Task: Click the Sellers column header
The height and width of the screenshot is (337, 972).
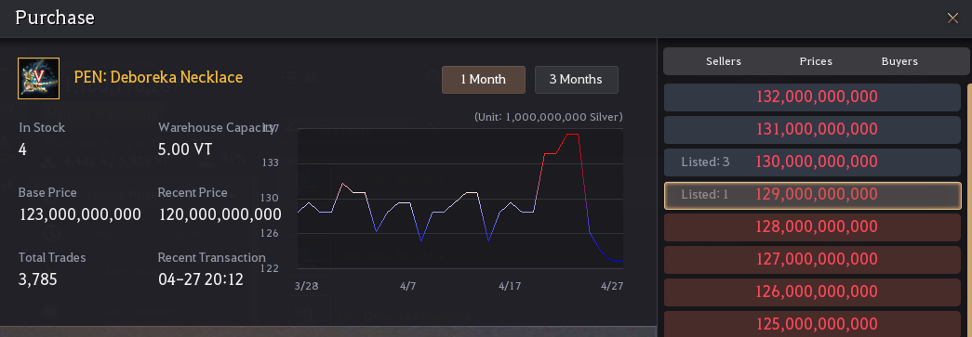Action: coord(724,61)
